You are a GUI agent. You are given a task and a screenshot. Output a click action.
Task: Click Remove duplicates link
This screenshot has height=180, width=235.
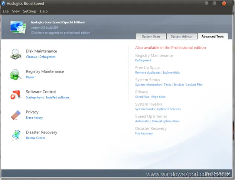pos(148,73)
